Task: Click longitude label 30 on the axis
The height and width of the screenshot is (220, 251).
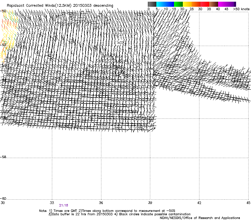Action: pyautogui.click(x=3, y=203)
